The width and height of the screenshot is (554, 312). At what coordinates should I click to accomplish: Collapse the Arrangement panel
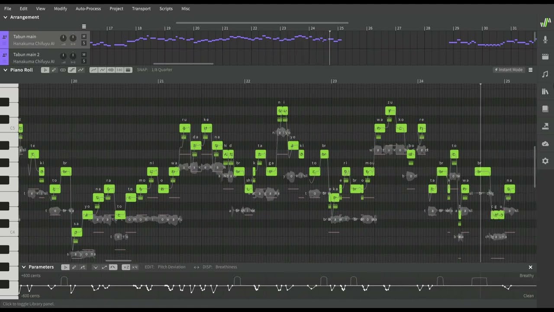pyautogui.click(x=6, y=17)
